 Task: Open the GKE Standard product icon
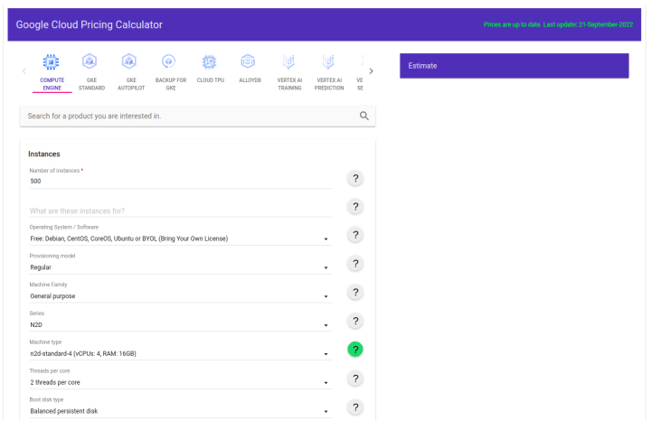click(x=90, y=61)
